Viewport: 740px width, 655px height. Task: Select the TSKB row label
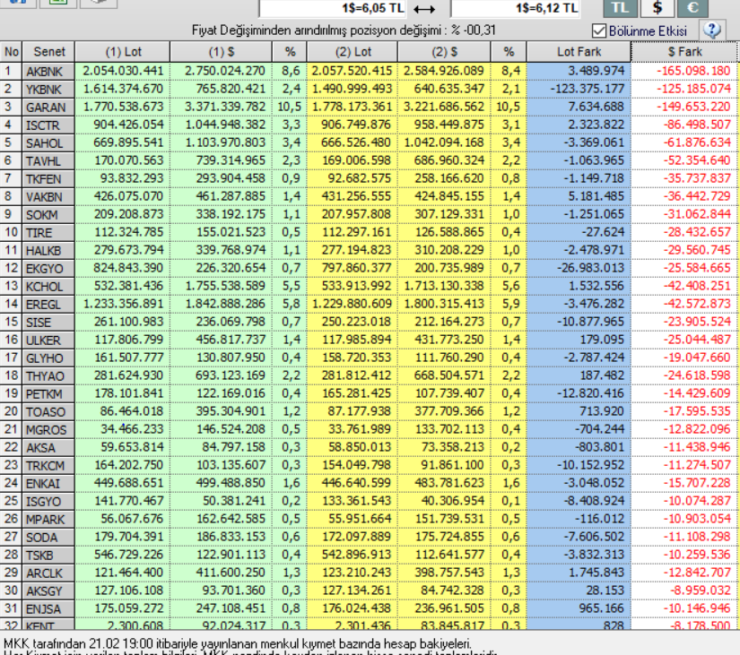pos(48,556)
